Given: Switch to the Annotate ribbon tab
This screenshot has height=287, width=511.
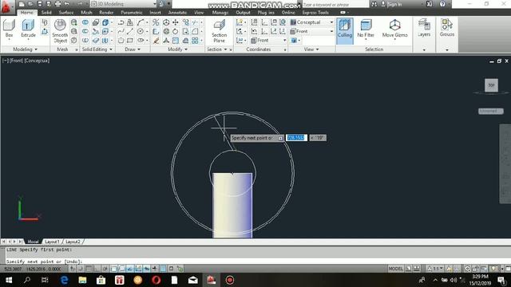Looking at the screenshot, I should point(177,13).
